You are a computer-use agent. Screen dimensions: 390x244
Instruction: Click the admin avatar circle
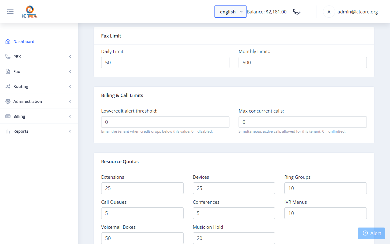(329, 12)
